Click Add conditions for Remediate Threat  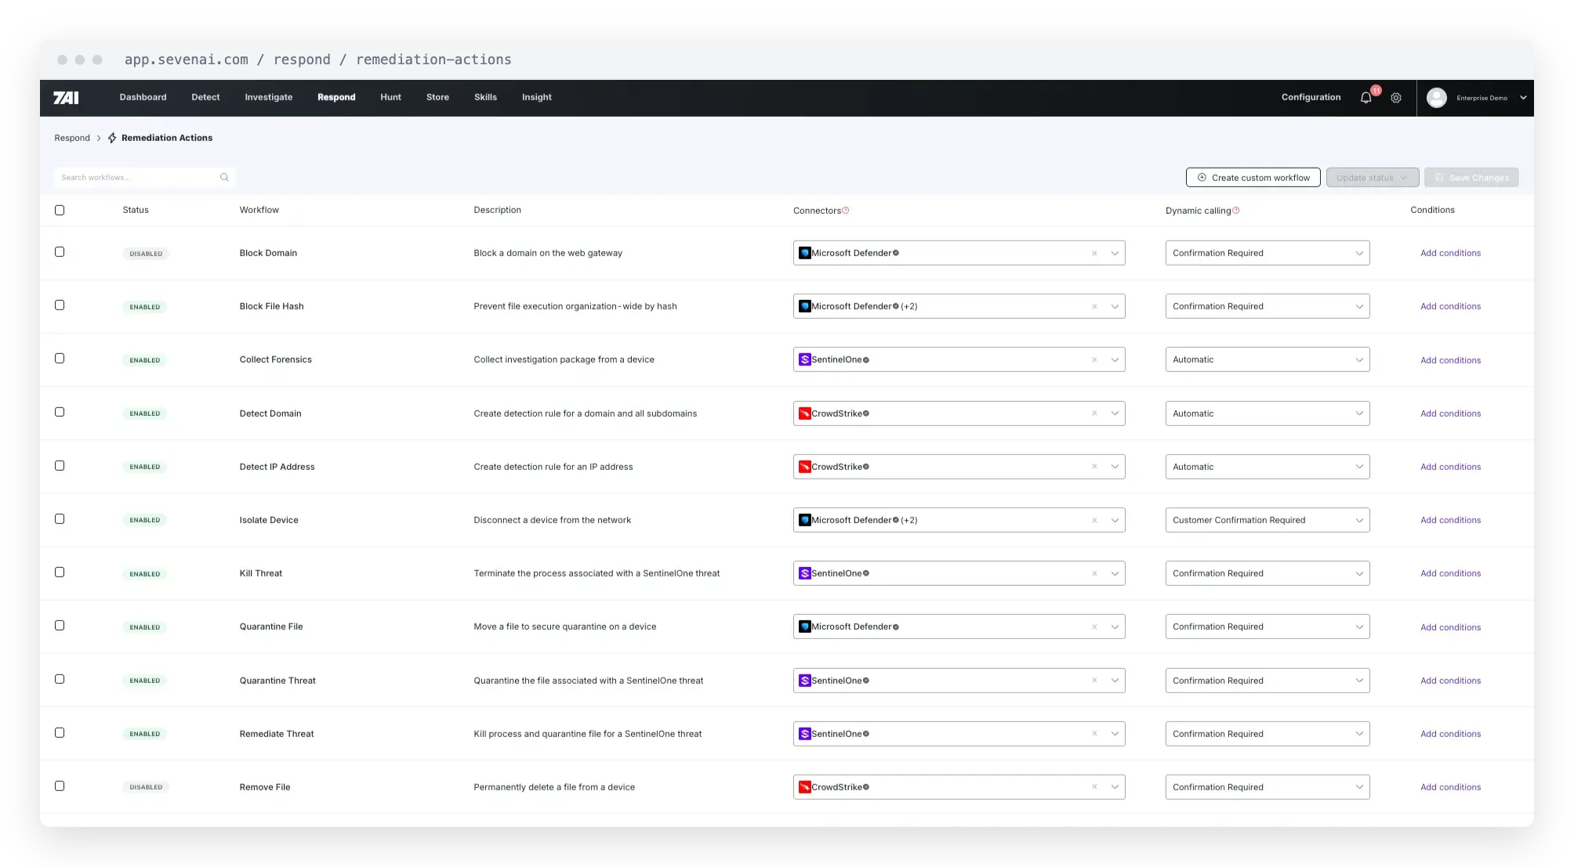(1450, 734)
